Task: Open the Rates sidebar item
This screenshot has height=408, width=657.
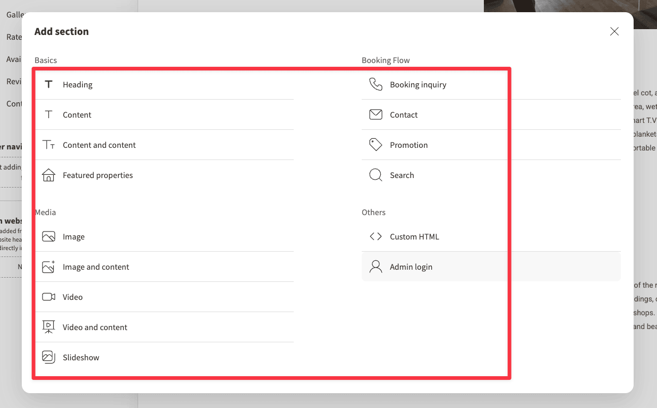Action: (x=11, y=37)
